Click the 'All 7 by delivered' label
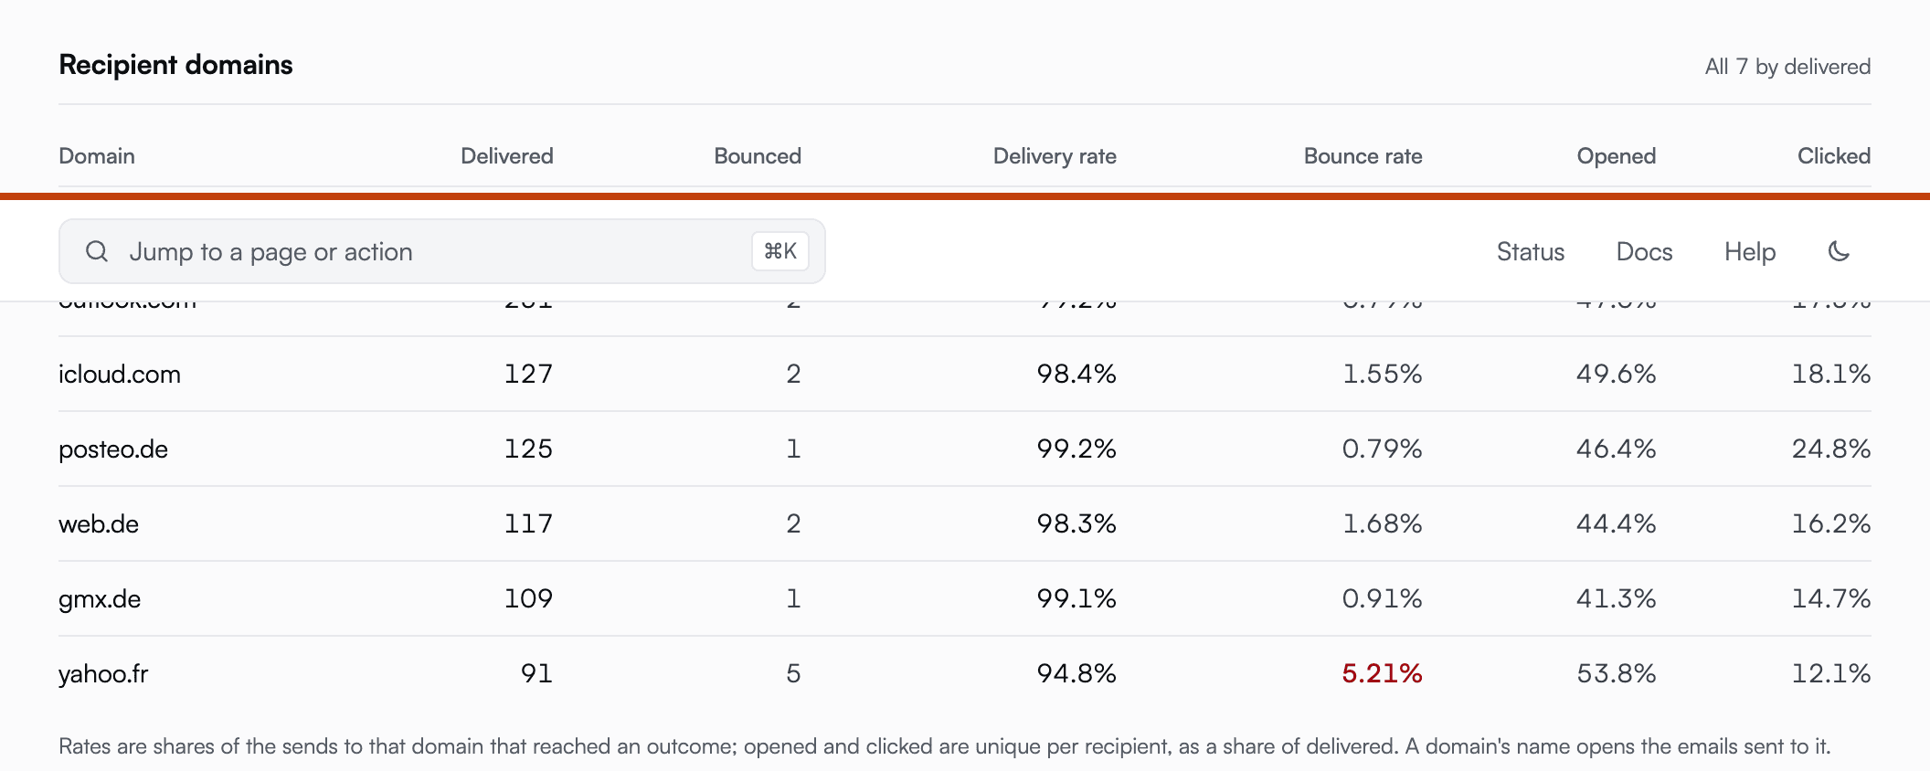The width and height of the screenshot is (1930, 771). click(1788, 67)
